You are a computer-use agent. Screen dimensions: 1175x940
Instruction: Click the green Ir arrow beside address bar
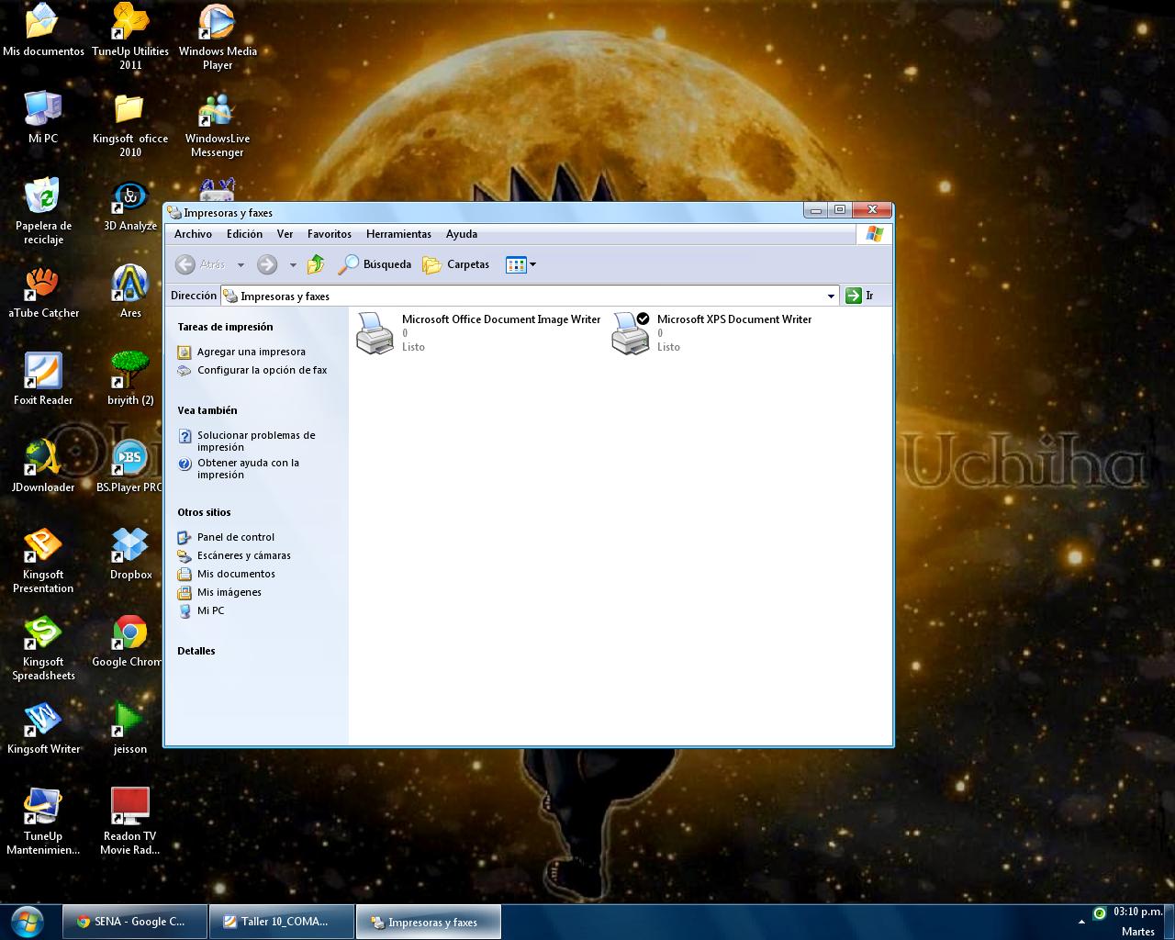854,296
